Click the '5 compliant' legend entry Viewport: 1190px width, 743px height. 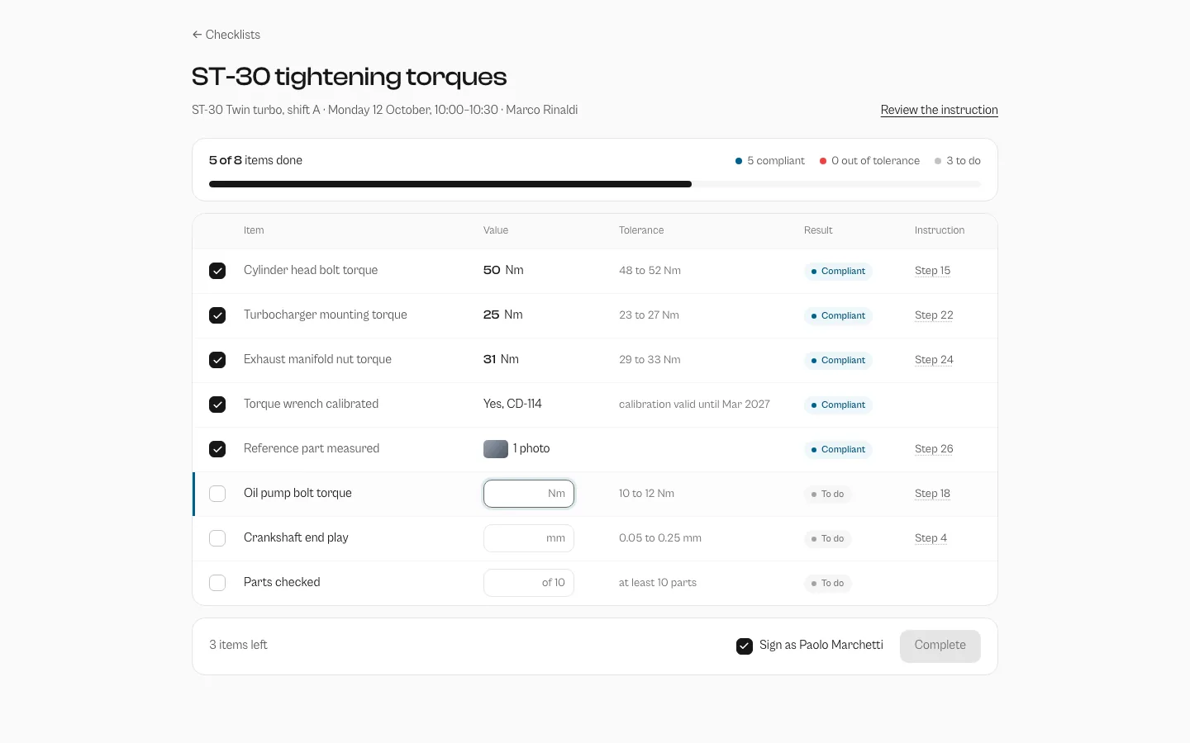(770, 161)
